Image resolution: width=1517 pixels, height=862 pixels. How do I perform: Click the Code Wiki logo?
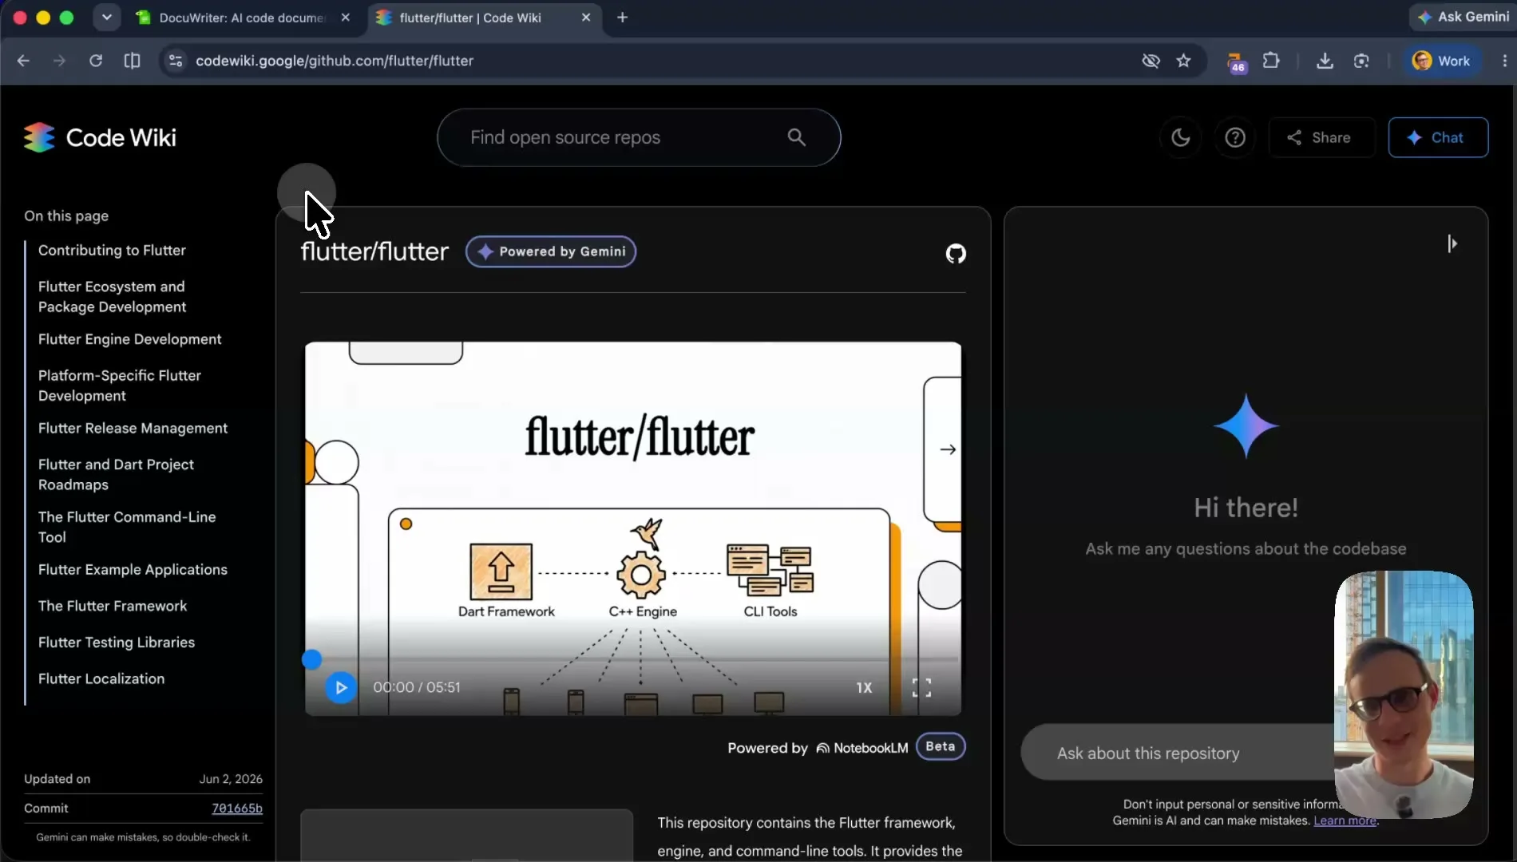click(100, 137)
